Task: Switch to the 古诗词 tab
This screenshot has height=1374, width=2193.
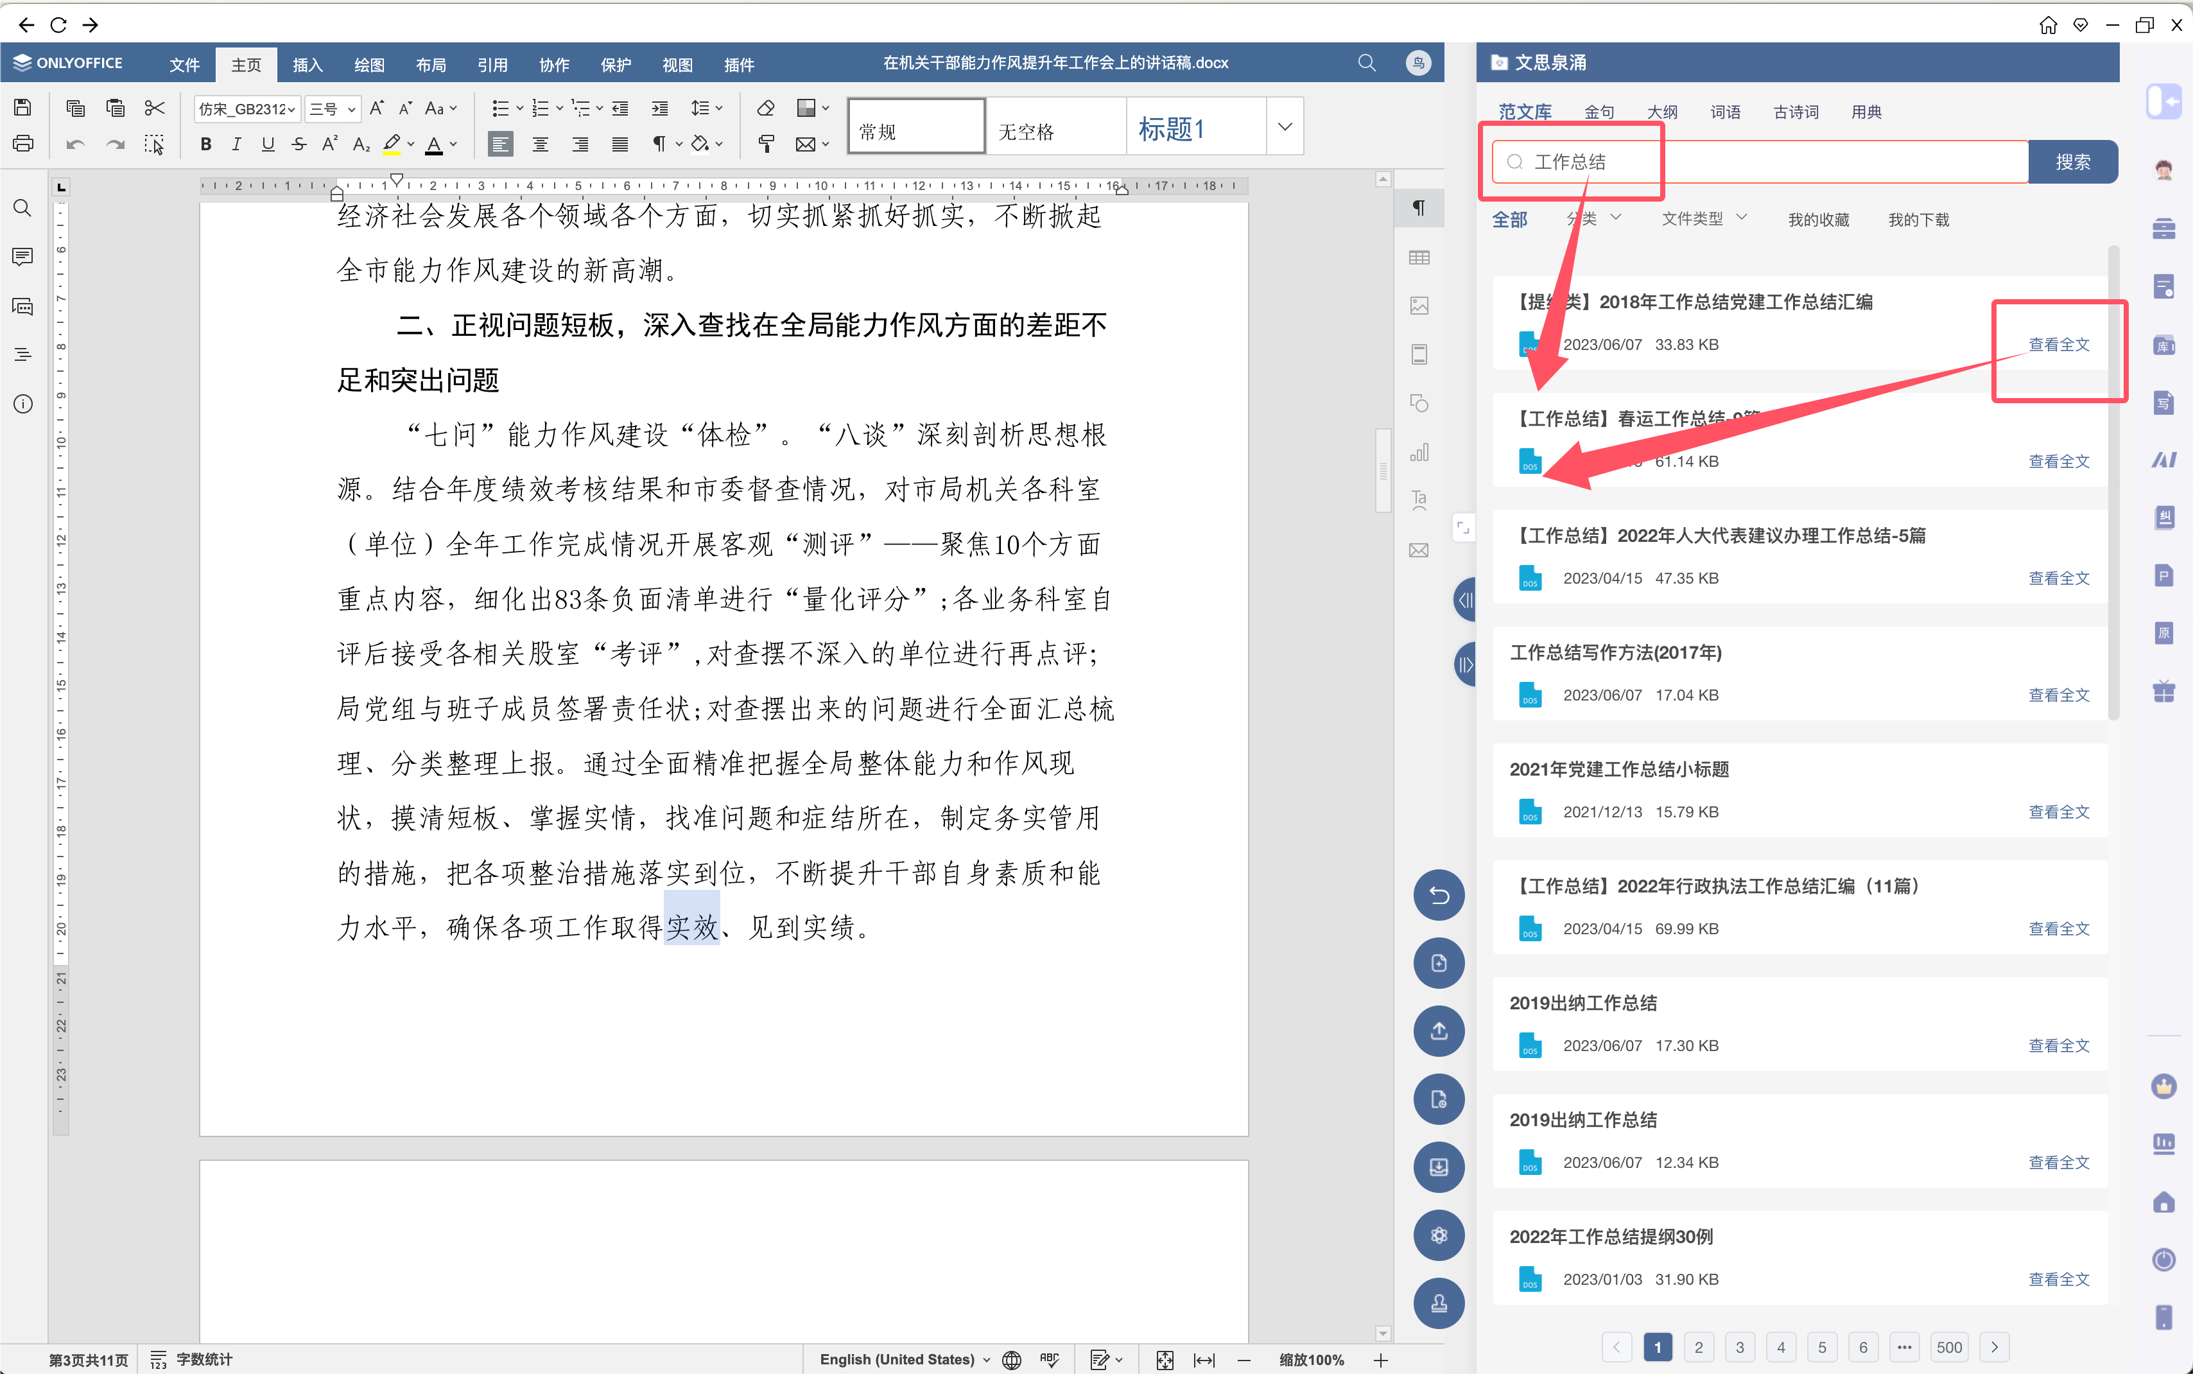Action: pos(1796,112)
